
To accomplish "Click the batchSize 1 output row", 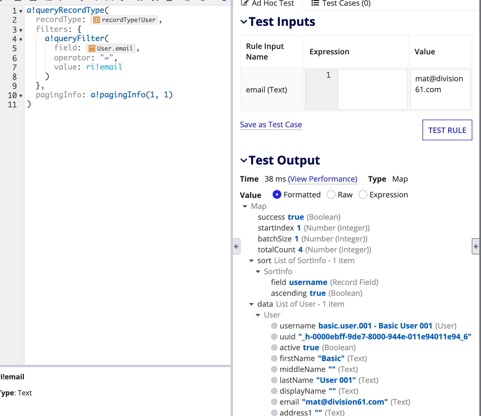I will coord(313,239).
